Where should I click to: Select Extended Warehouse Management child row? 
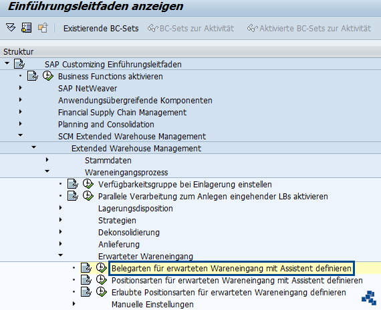(x=136, y=149)
